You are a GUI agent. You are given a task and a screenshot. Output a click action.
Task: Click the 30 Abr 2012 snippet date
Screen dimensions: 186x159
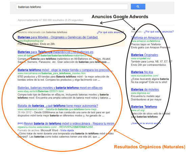(x=25, y=112)
